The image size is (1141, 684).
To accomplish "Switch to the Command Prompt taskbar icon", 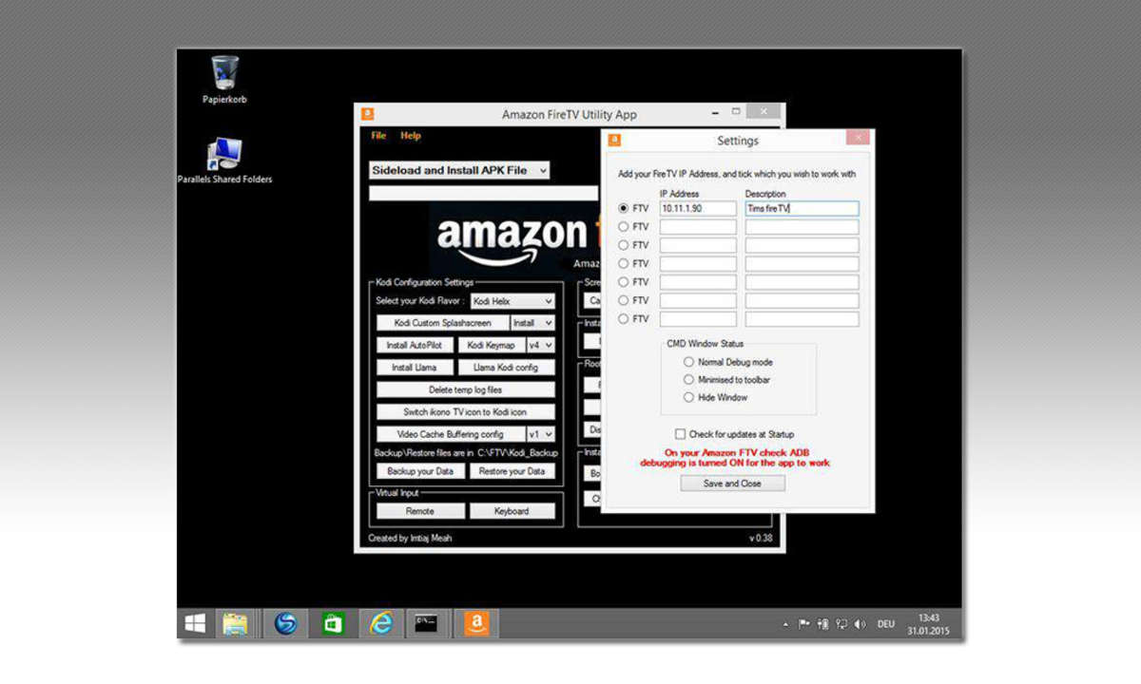I will coord(427,623).
